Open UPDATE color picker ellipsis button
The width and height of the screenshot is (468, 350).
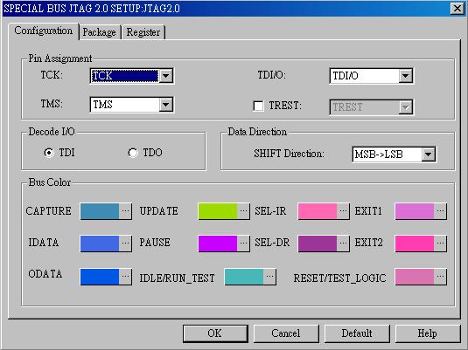(243, 211)
